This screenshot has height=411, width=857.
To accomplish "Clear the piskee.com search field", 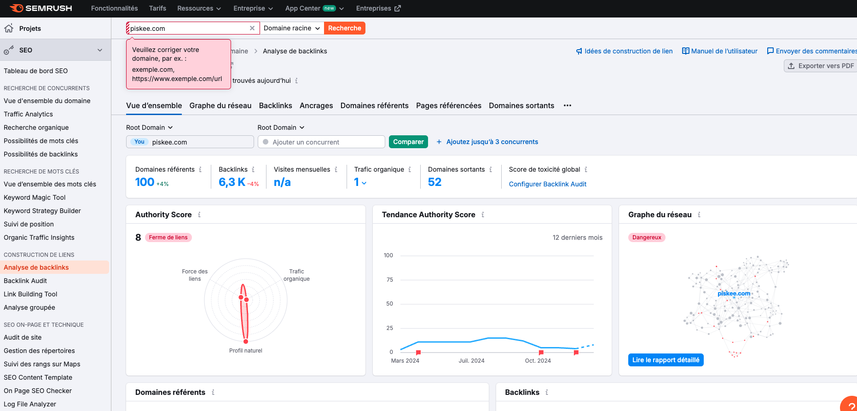I will (252, 28).
